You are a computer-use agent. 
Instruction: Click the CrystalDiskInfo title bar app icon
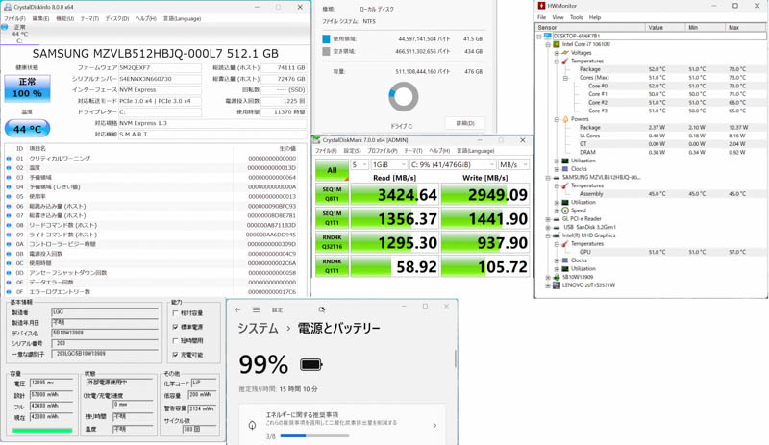[x=8, y=7]
